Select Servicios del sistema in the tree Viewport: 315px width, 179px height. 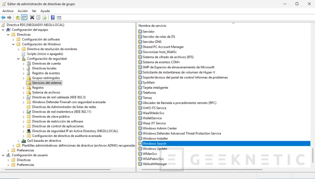(x=47, y=83)
